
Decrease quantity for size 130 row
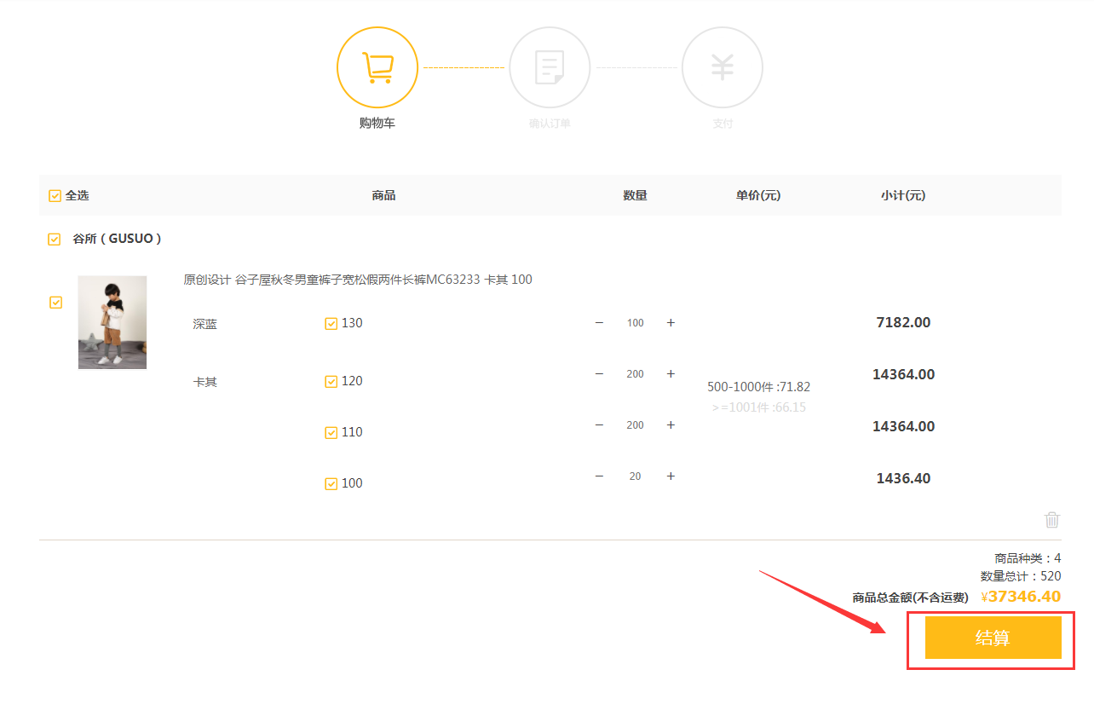point(599,323)
